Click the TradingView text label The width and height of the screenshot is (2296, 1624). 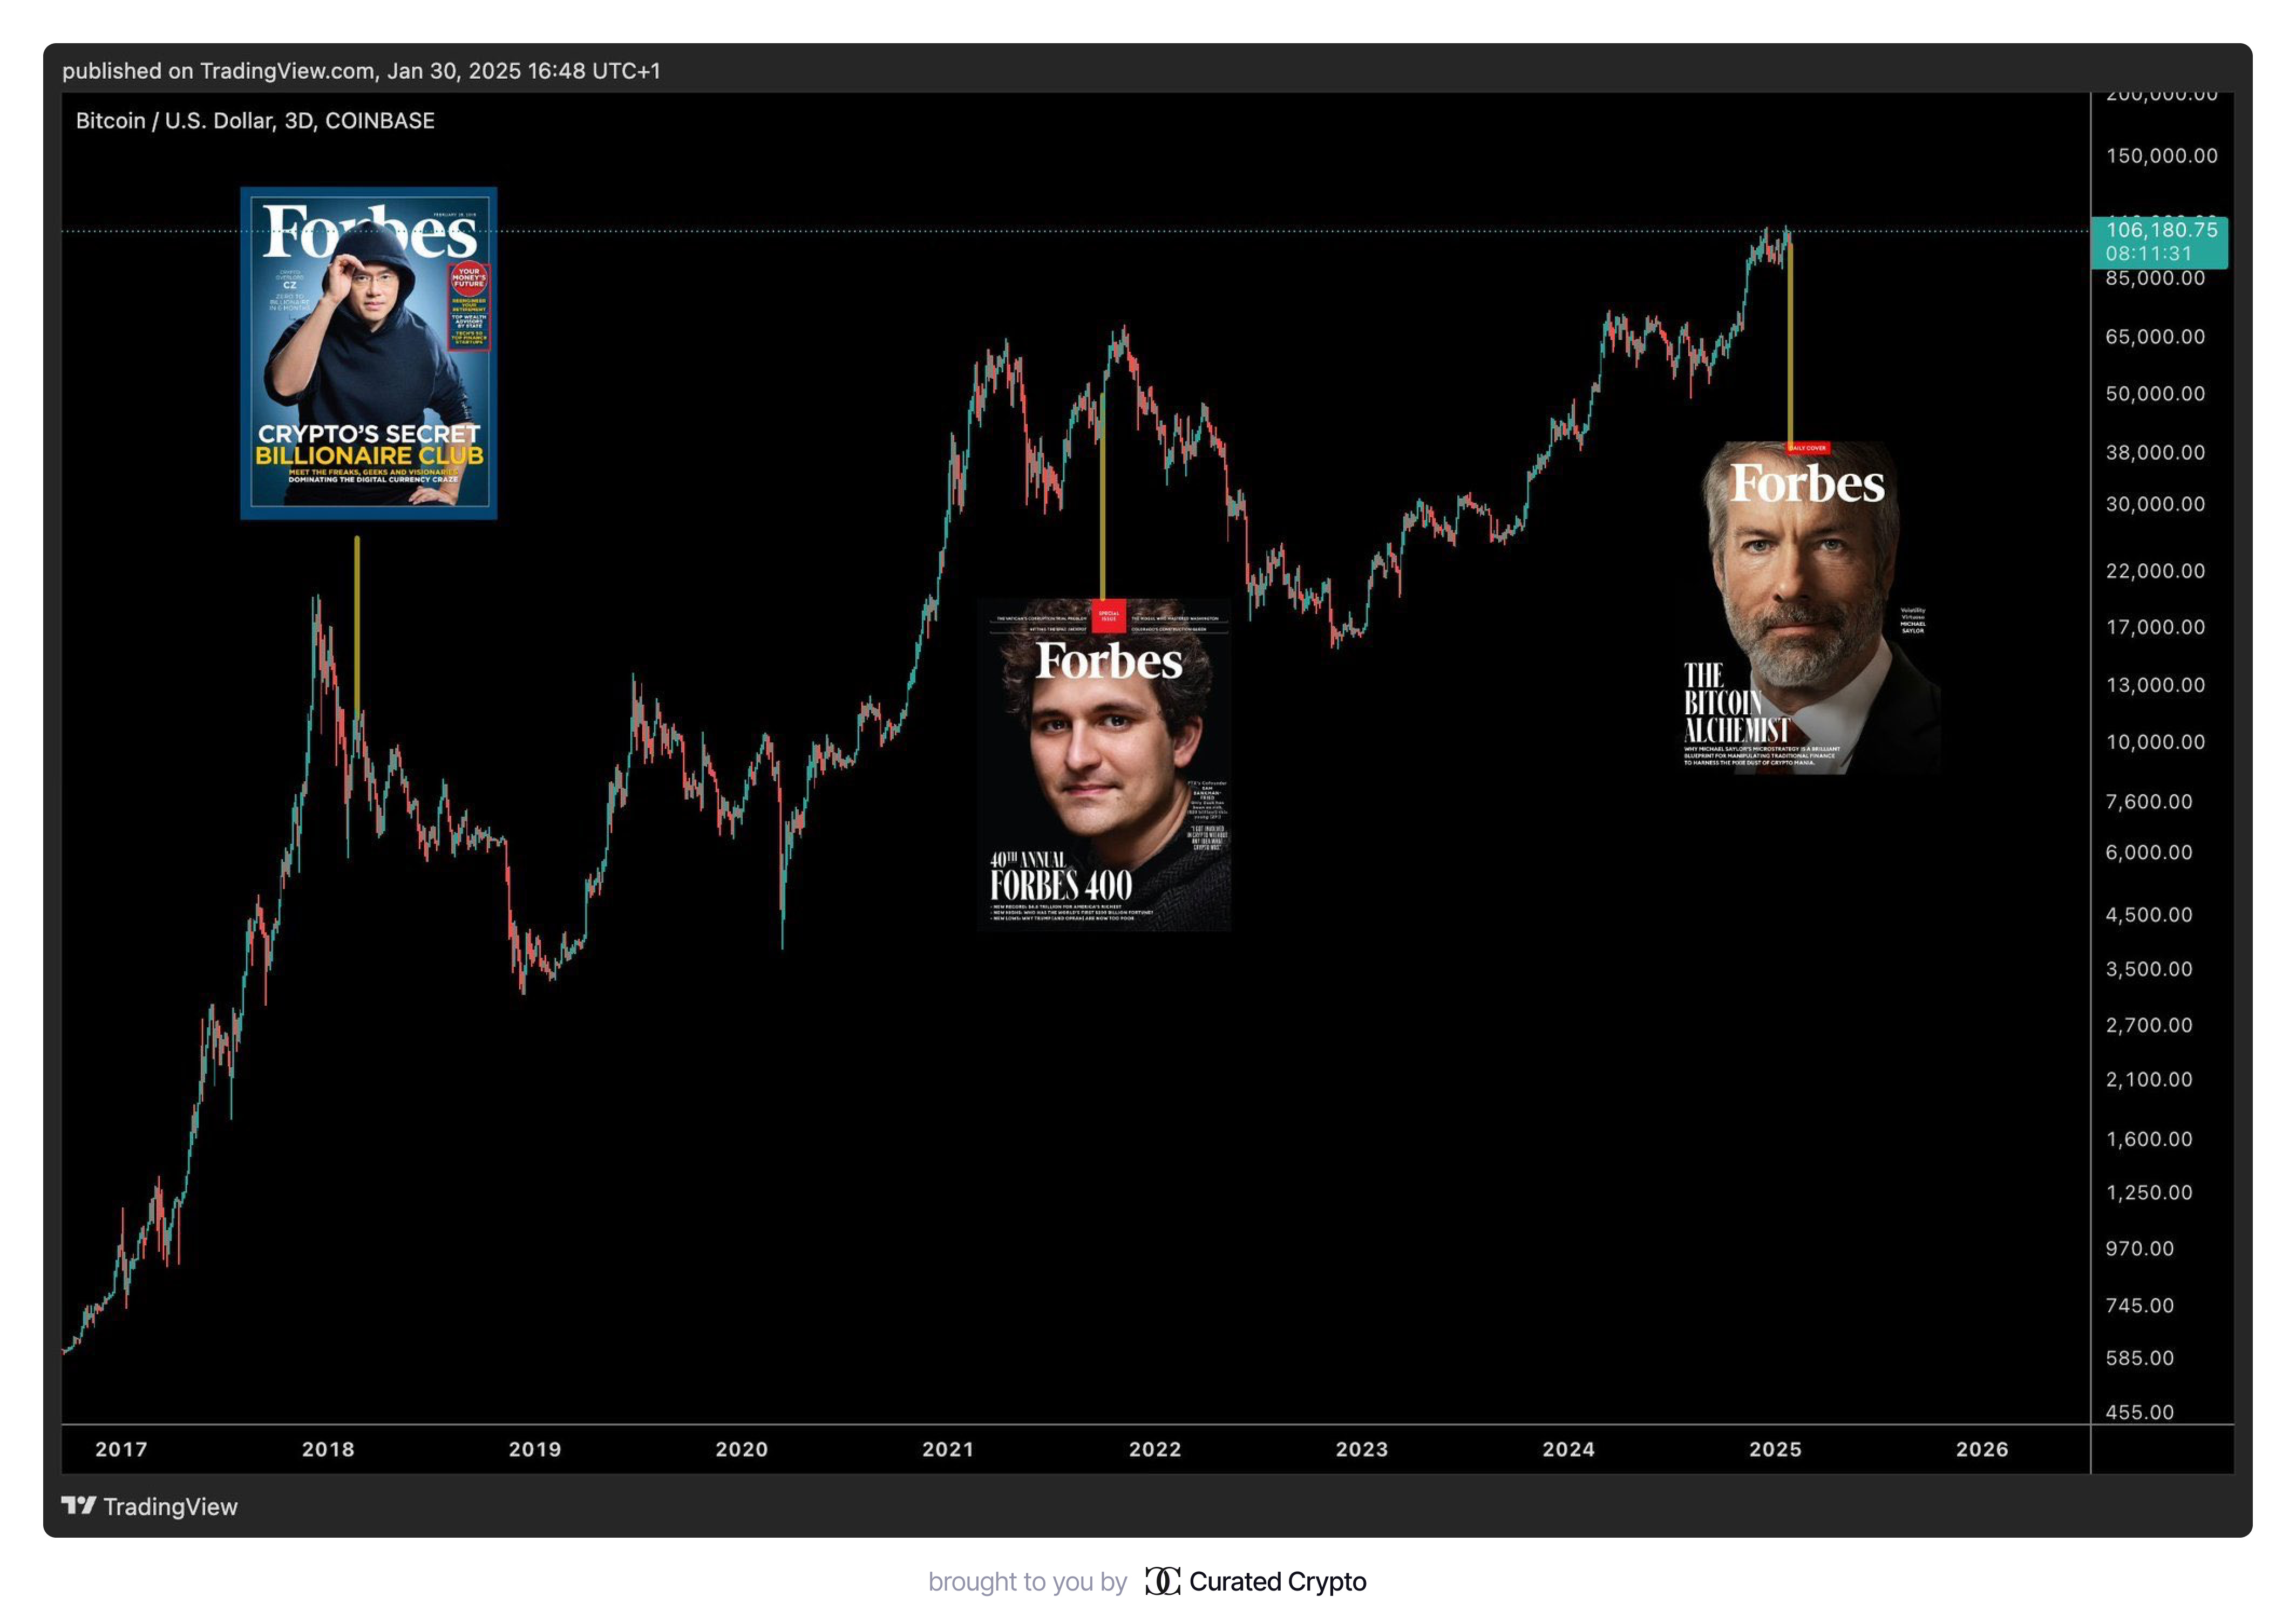170,1506
